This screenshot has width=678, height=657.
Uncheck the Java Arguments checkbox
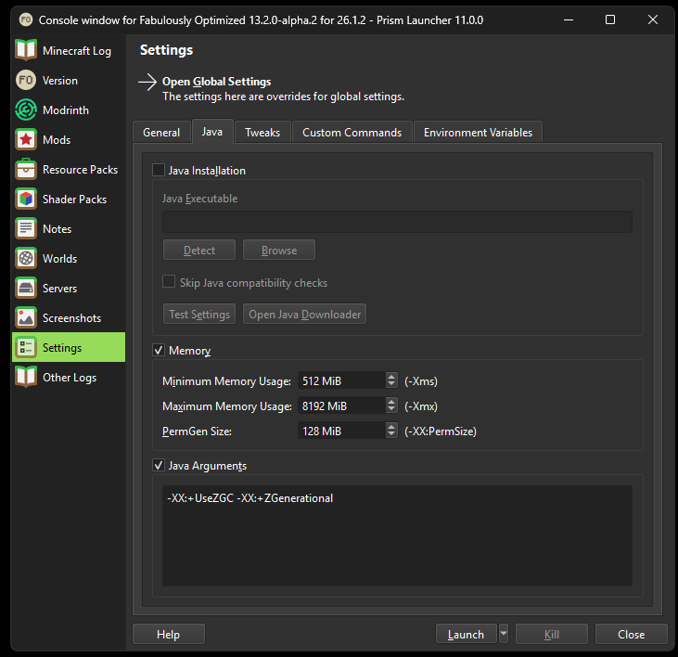[x=159, y=466]
